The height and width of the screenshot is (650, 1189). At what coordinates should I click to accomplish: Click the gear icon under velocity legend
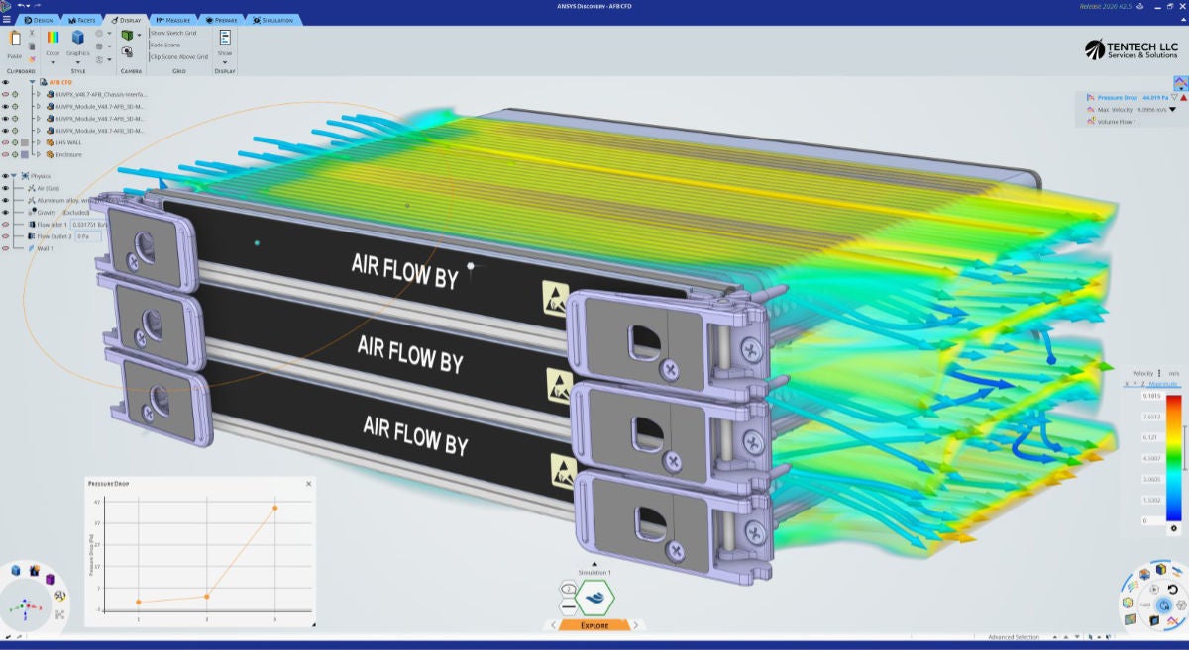1173,528
